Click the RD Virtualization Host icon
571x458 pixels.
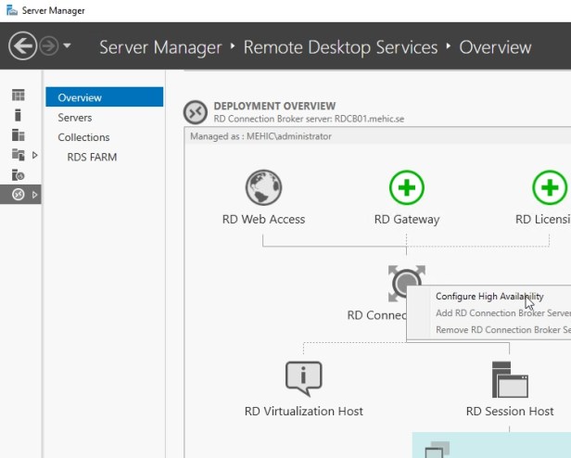[x=303, y=378]
